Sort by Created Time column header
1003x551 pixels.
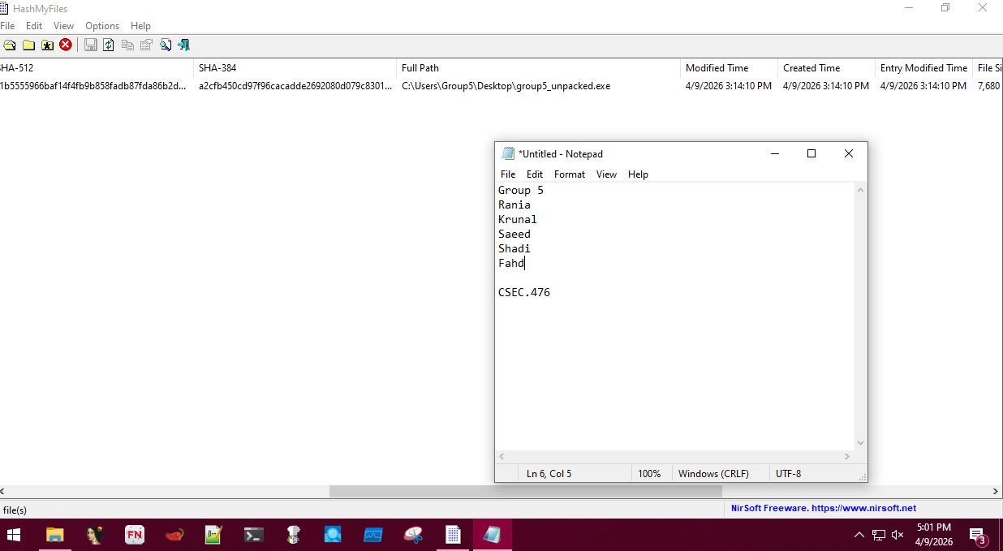point(827,68)
